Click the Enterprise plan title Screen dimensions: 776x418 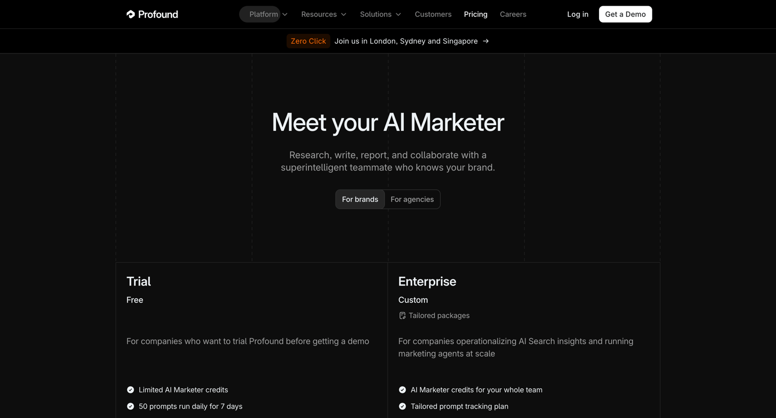(427, 281)
